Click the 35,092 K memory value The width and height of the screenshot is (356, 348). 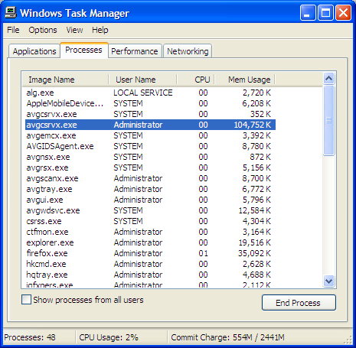tap(254, 253)
